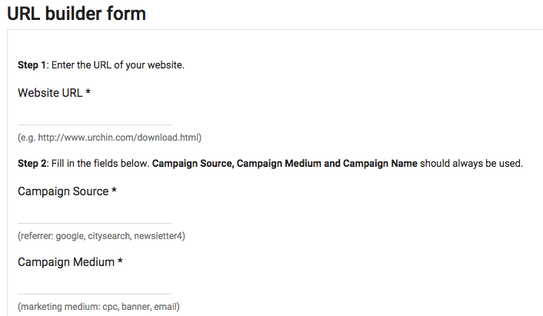Select the "Campaign Source" field label

(63, 191)
